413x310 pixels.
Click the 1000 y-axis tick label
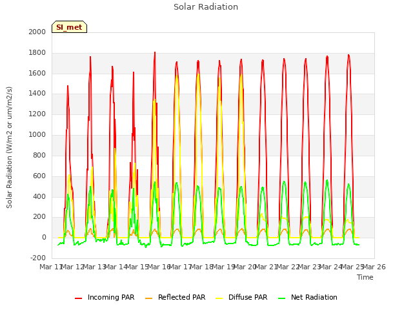pyautogui.click(x=37, y=134)
